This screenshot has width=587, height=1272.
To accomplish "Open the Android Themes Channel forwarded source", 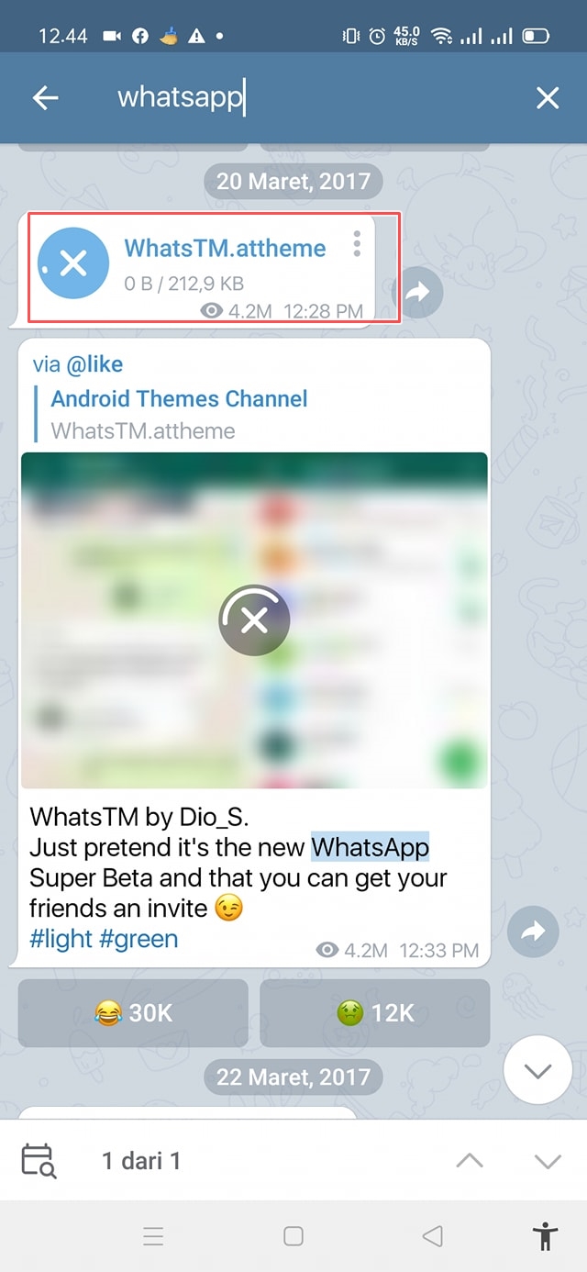I will 179,399.
